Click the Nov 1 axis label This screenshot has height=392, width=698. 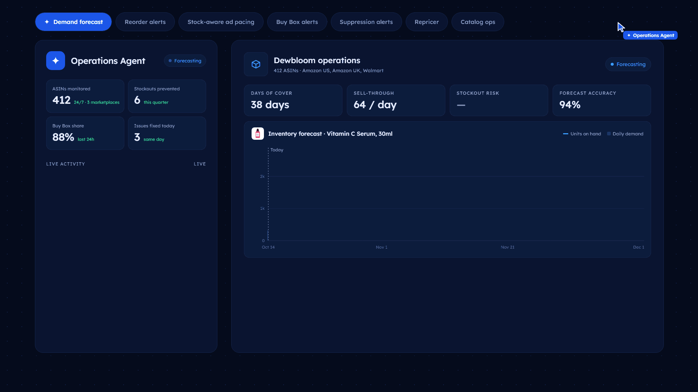click(381, 247)
